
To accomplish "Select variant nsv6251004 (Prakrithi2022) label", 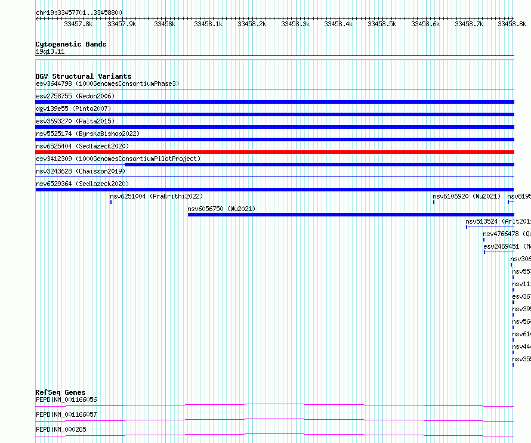I will [156, 196].
